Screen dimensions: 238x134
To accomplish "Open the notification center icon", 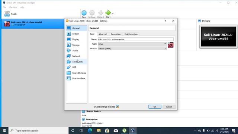I will tap(234, 131).
